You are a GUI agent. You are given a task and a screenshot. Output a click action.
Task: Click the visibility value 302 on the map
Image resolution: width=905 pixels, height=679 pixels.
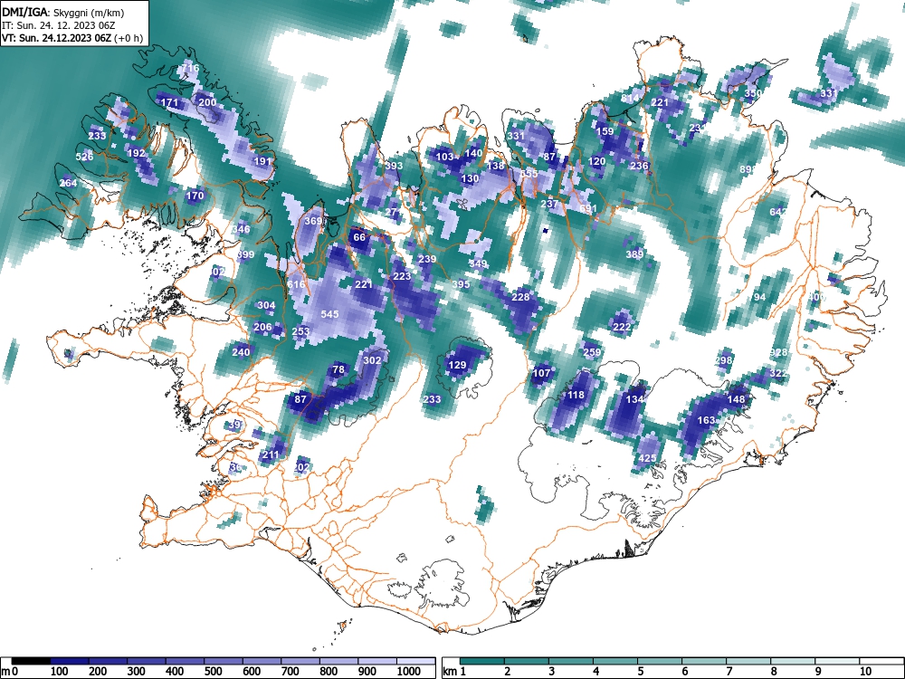(372, 360)
